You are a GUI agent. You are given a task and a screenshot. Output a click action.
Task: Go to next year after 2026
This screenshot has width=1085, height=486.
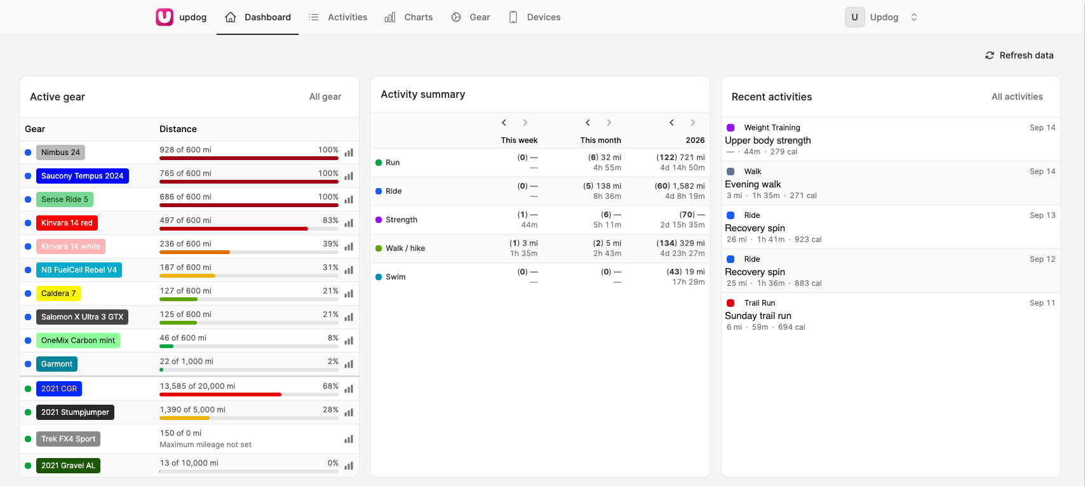click(x=692, y=123)
